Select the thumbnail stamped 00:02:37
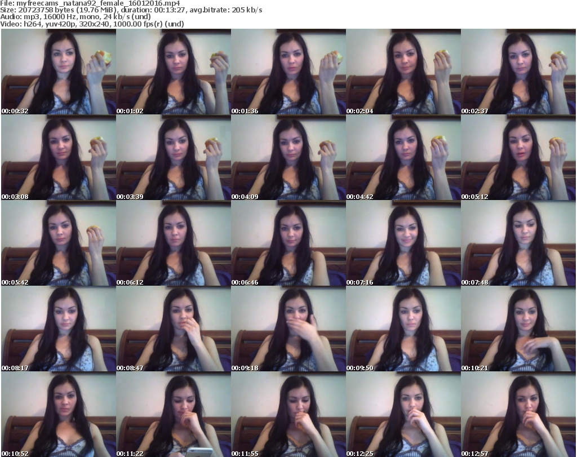Image resolution: width=577 pixels, height=457 pixels. pyautogui.click(x=518, y=72)
